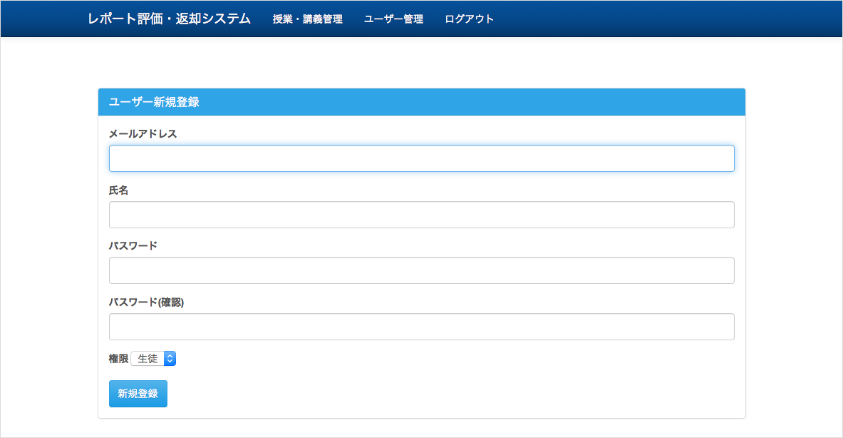The width and height of the screenshot is (843, 438).
Task: Click ログアウト to sign out
Action: pyautogui.click(x=469, y=19)
